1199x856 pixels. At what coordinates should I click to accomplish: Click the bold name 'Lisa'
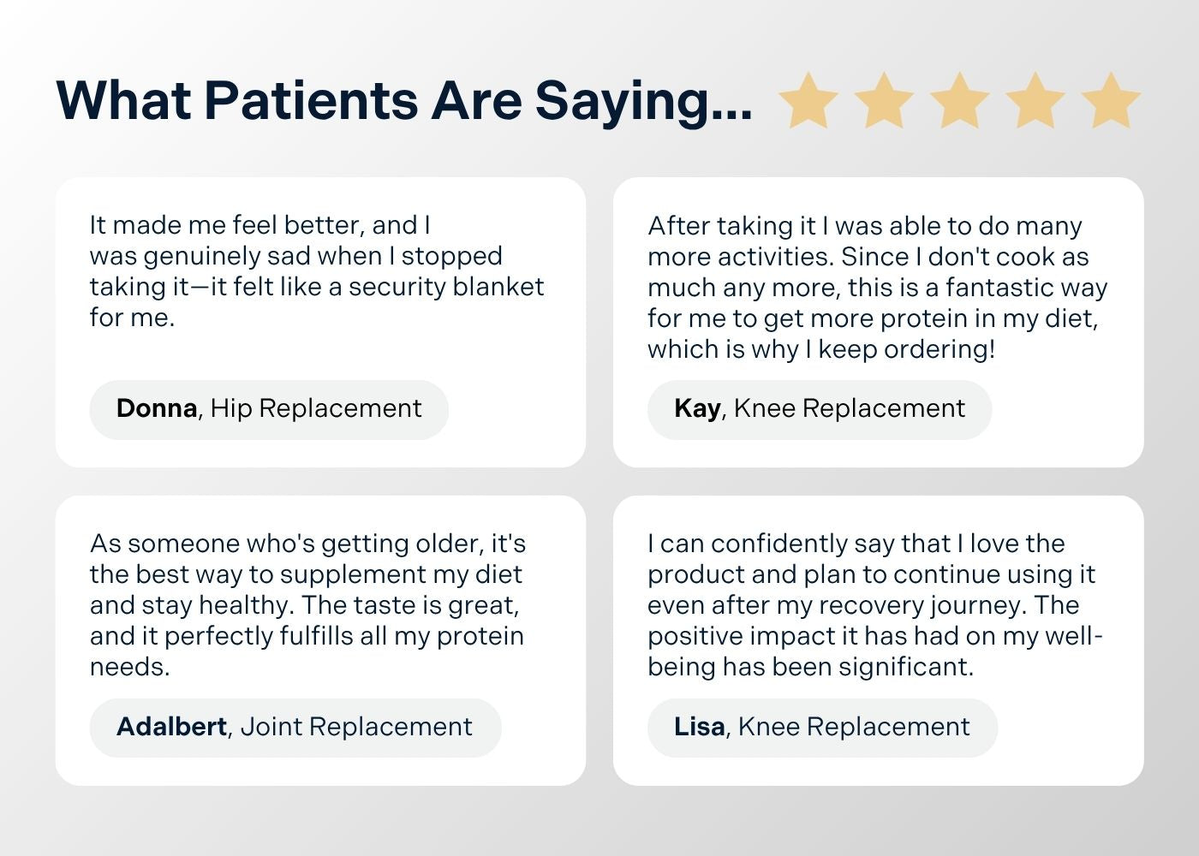coord(700,727)
